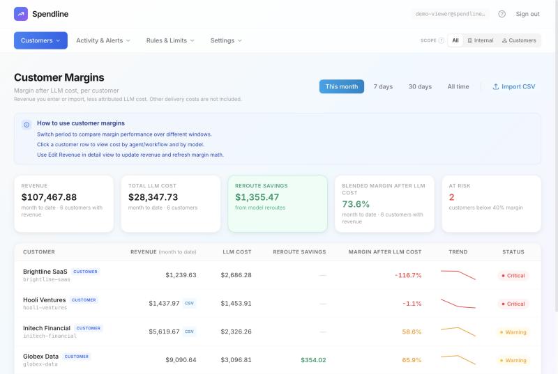
Task: Click the $1,239.63 revenue value
Action: pyautogui.click(x=181, y=275)
